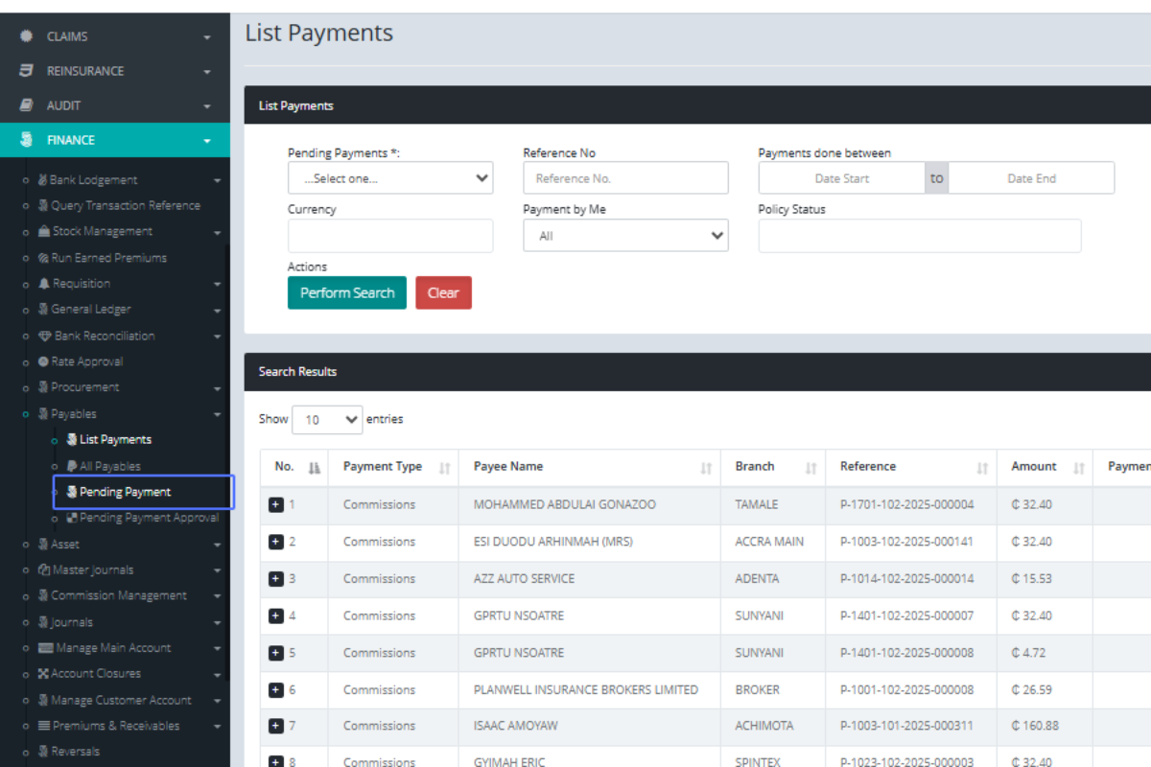Click the Audit book icon in sidebar
This screenshot has height=767, width=1151.
coord(27,105)
